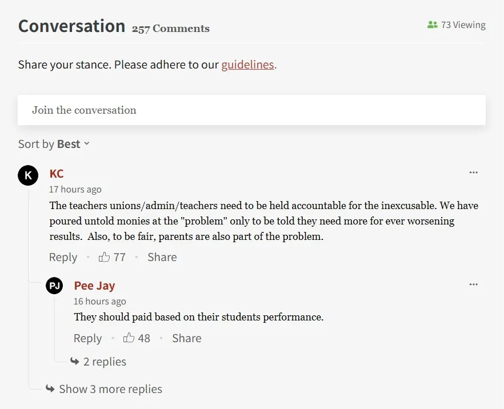This screenshot has width=504, height=409.
Task: Share Pee Jay's comment
Action: (x=186, y=338)
